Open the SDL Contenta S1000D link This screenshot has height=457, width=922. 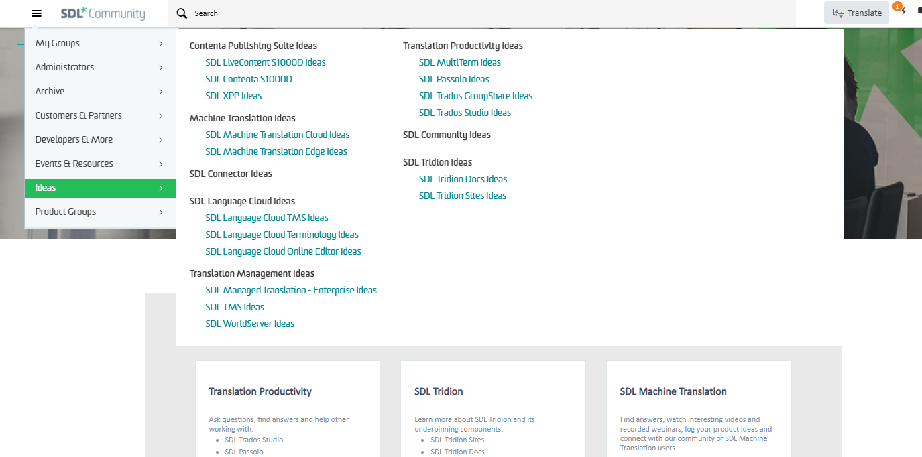[249, 79]
